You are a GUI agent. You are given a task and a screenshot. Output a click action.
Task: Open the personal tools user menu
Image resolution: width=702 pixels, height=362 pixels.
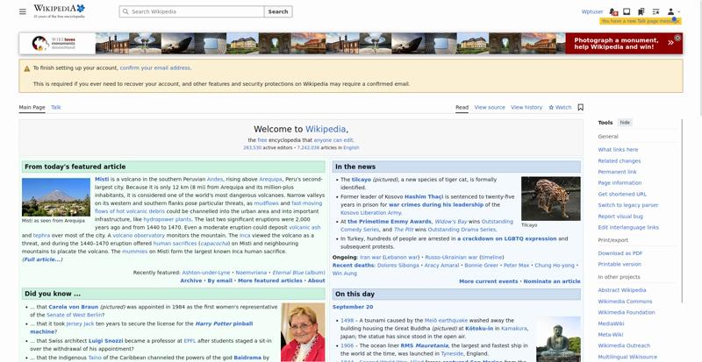673,11
